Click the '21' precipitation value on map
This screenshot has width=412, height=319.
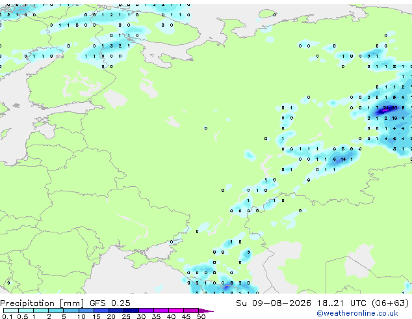coord(386,107)
